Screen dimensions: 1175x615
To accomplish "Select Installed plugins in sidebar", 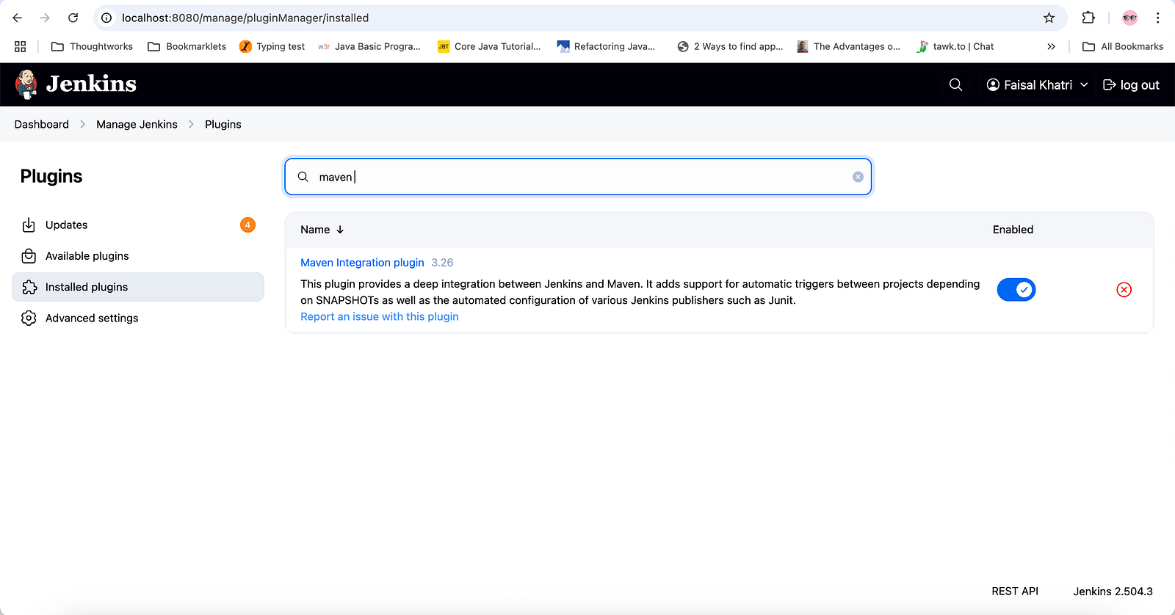I will pyautogui.click(x=138, y=287).
